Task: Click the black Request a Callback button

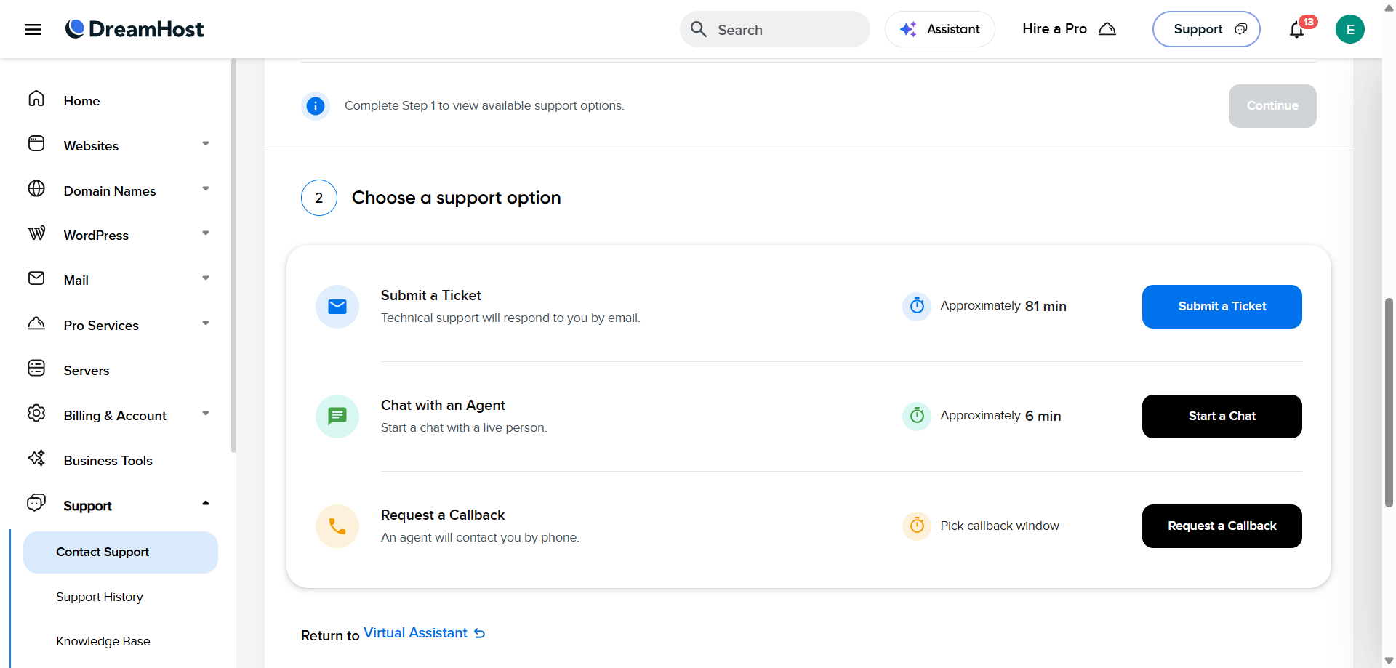Action: click(1222, 526)
